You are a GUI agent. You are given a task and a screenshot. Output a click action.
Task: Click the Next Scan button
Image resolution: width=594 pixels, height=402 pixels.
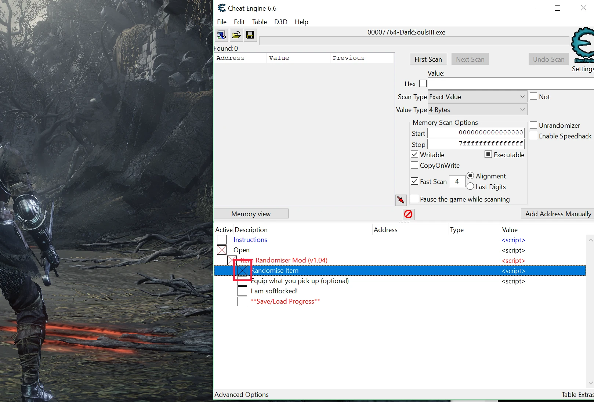[470, 59]
